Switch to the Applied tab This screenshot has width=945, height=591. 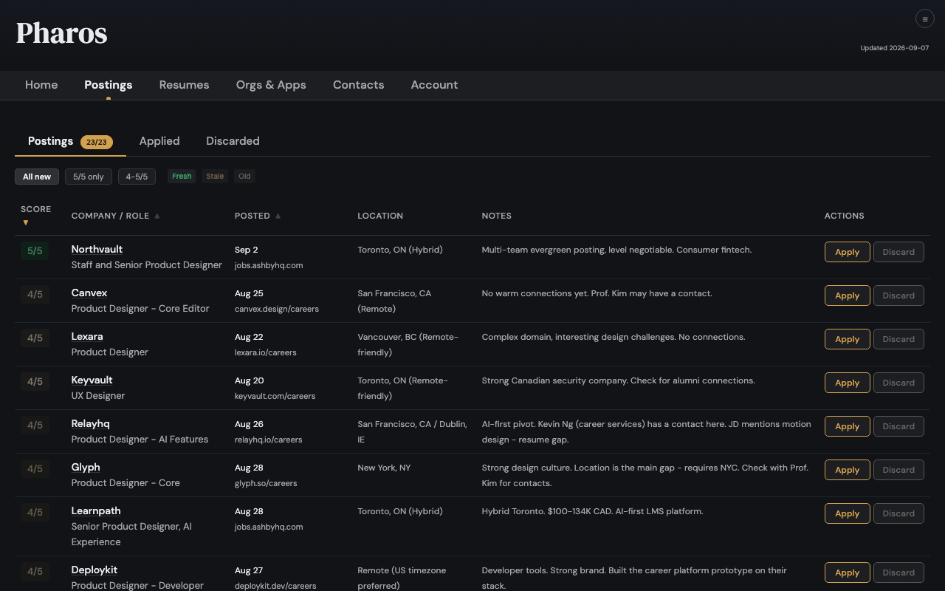pyautogui.click(x=159, y=141)
